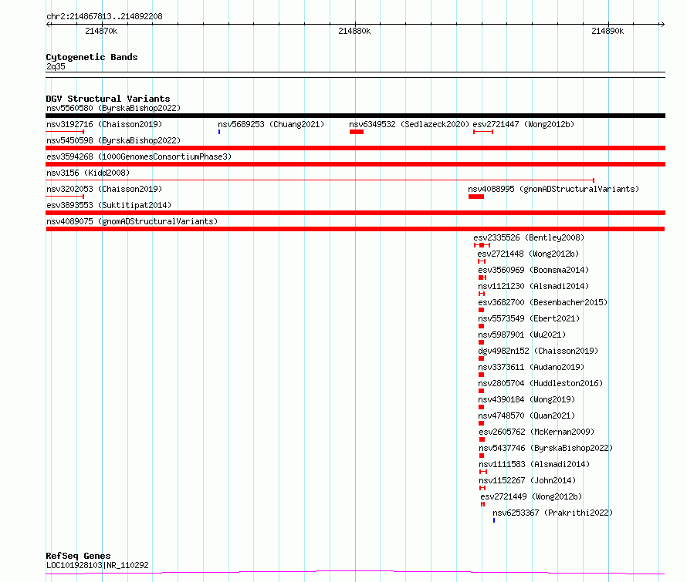Image resolution: width=687 pixels, height=582 pixels.
Task: Click the esv2335526 (Bentley2008) label
Action: click(529, 237)
